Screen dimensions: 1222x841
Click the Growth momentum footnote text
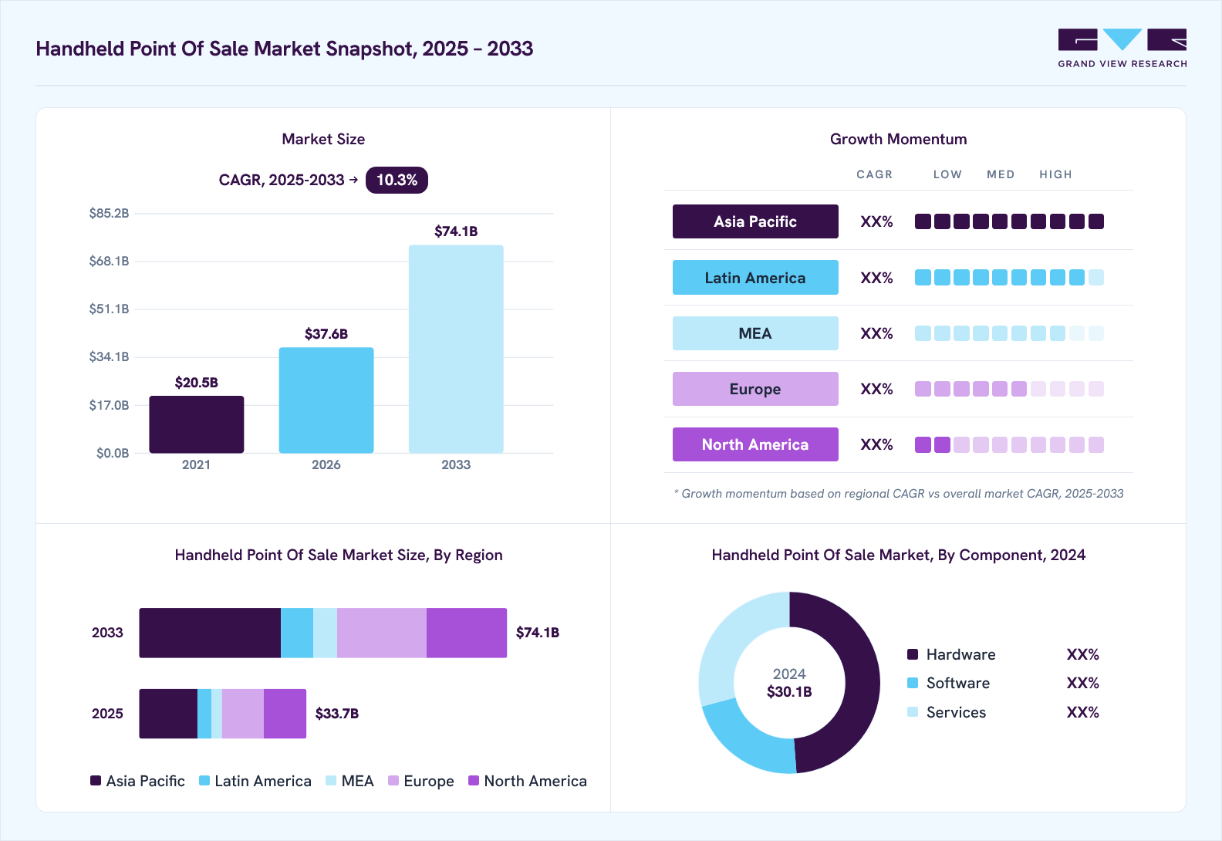point(899,494)
